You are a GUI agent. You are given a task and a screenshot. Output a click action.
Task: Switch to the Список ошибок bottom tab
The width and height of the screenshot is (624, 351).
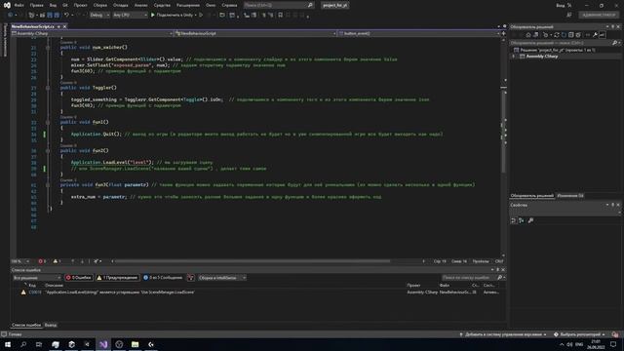[x=26, y=325]
